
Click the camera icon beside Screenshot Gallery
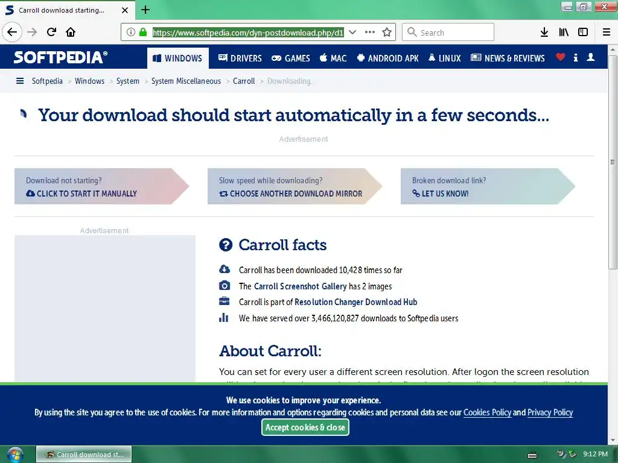225,285
